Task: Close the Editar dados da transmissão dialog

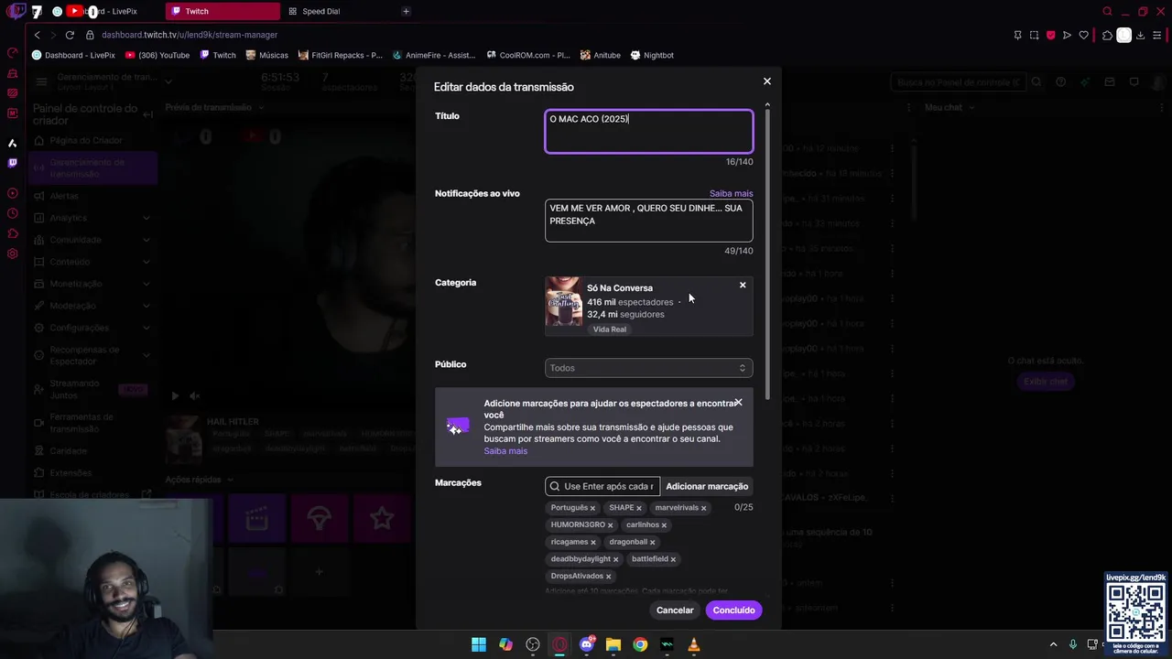Action: [767, 81]
